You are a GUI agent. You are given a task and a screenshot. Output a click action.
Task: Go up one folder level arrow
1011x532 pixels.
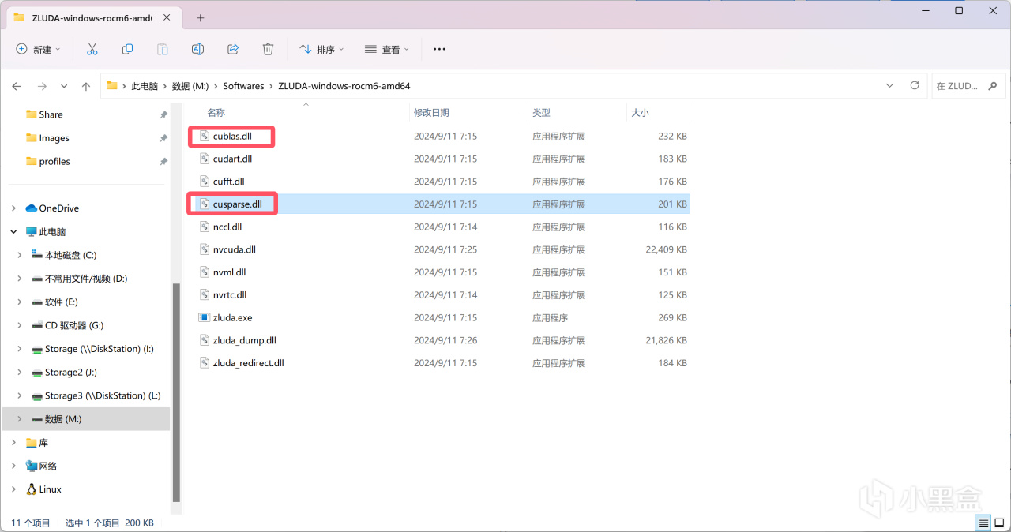coord(86,86)
